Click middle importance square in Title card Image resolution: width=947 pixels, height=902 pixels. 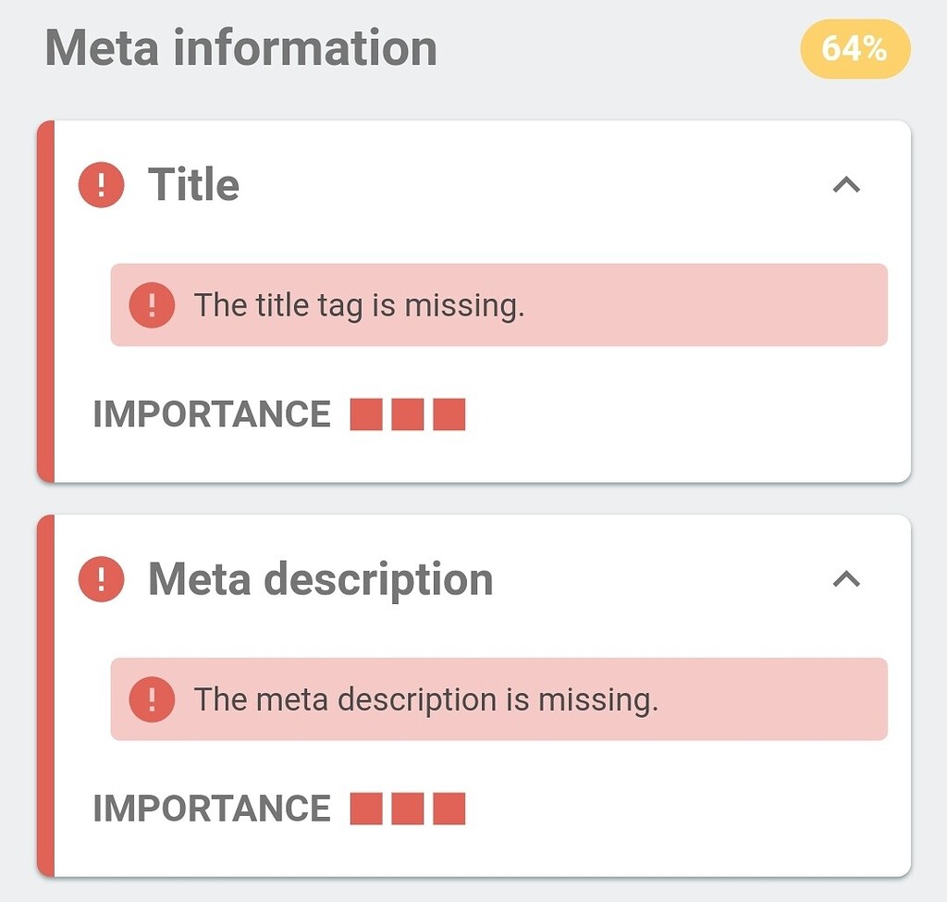[x=408, y=414]
